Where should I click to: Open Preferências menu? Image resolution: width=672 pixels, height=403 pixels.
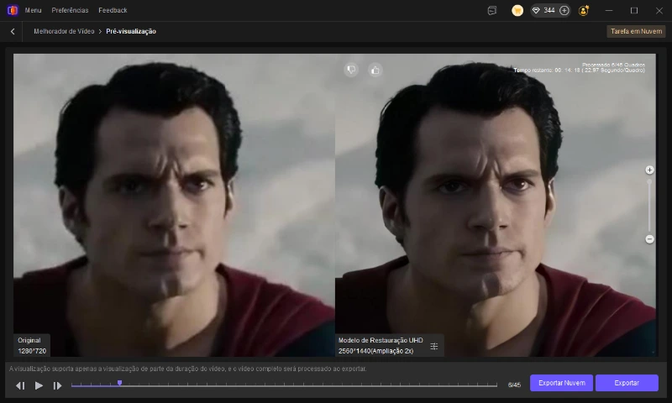[x=70, y=10]
